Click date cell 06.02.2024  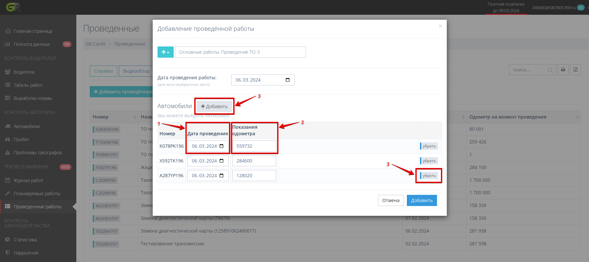[x=417, y=231]
